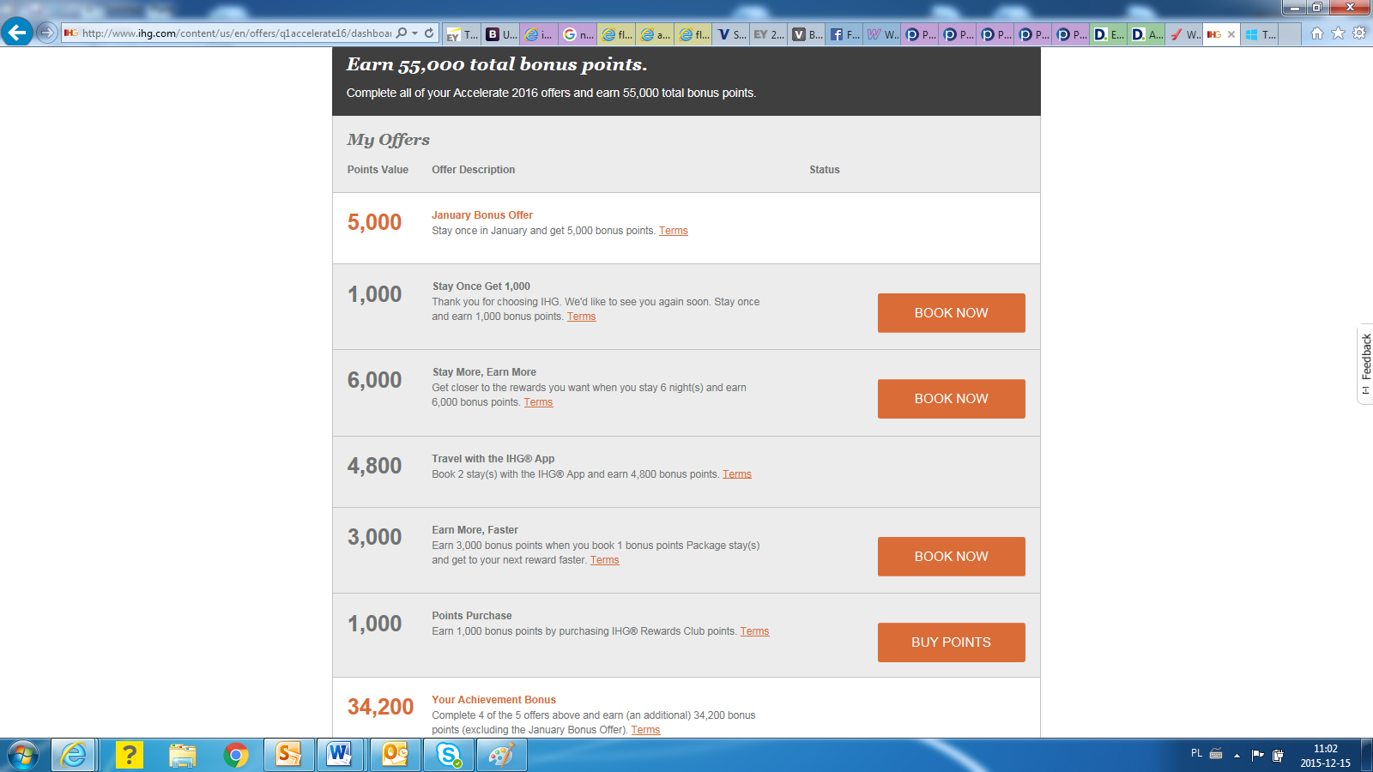1373x772 pixels.
Task: Open Terms link for January Bonus Offer
Action: [x=673, y=231]
